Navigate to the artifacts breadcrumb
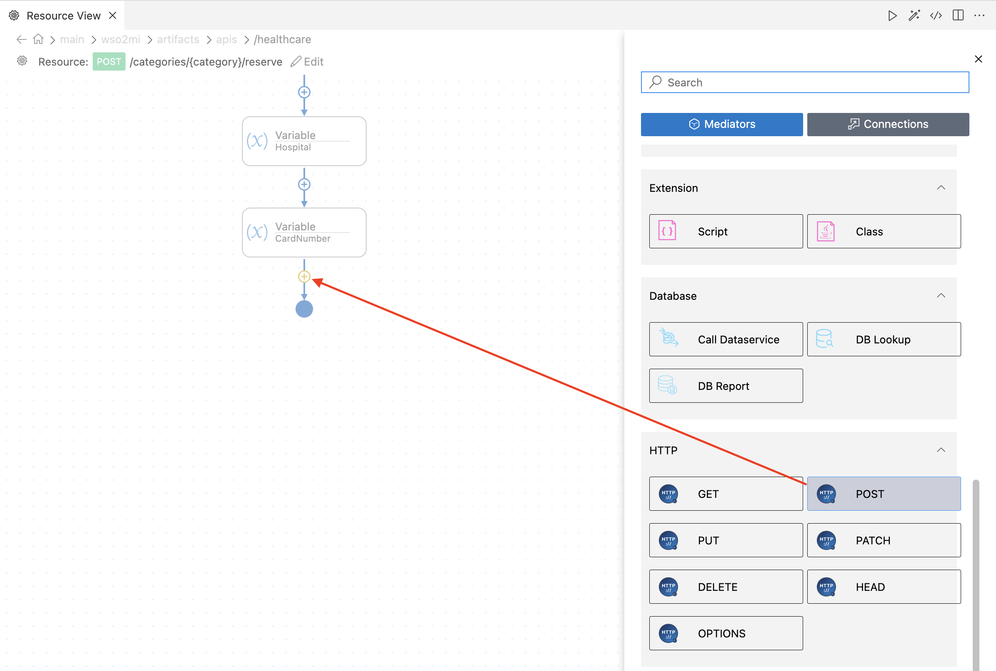Viewport: 996px width, 671px height. 178,39
